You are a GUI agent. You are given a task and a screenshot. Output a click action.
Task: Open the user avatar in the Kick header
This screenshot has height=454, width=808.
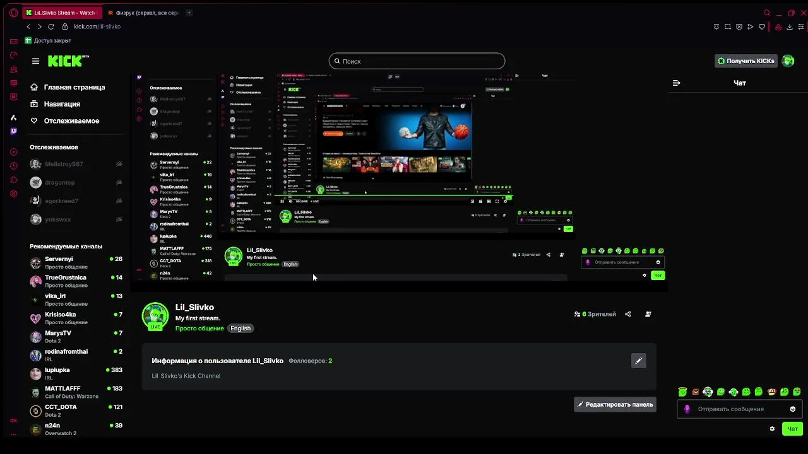tap(788, 61)
